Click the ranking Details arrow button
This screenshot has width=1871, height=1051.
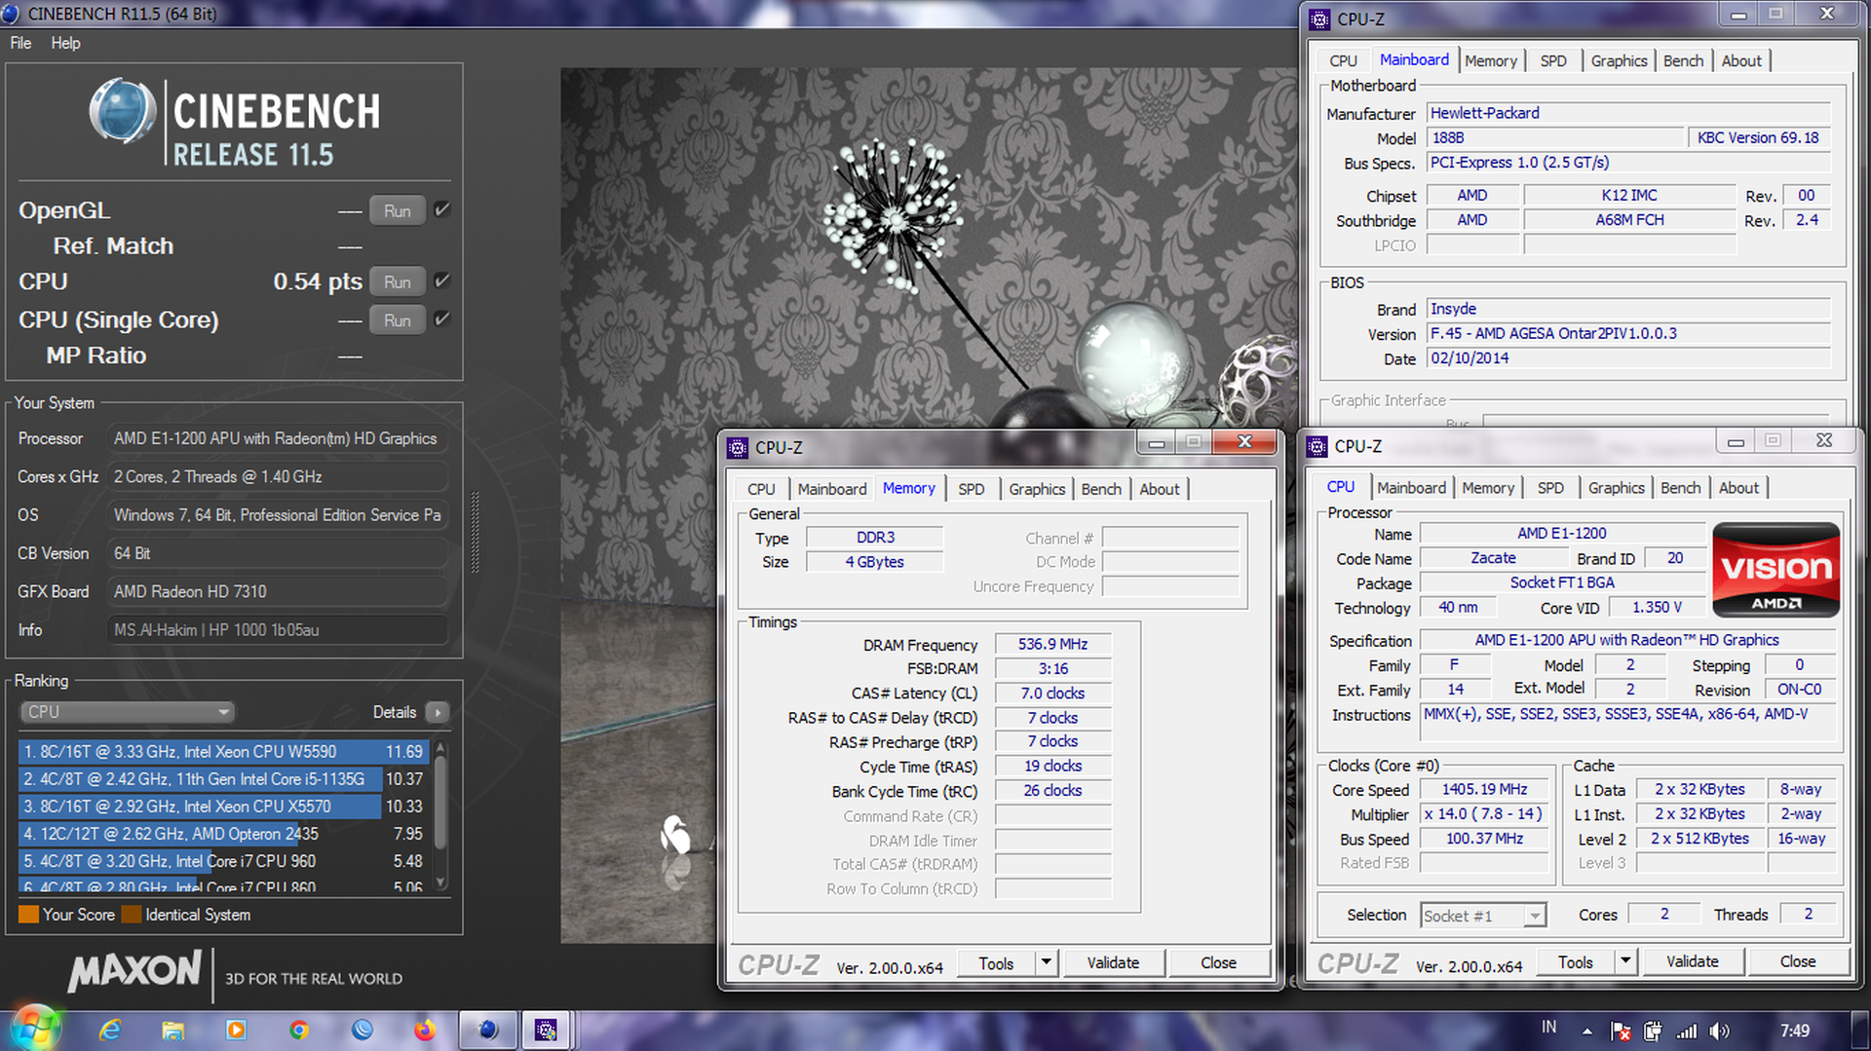[x=437, y=712]
